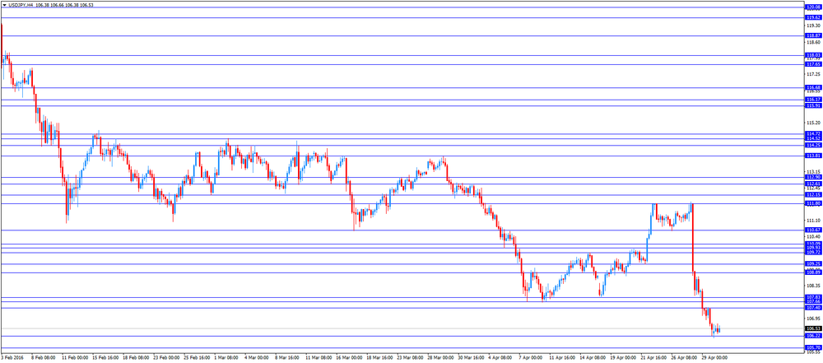Click the 106.22 price level label
Screen dimensions: 823x363
(x=813, y=336)
